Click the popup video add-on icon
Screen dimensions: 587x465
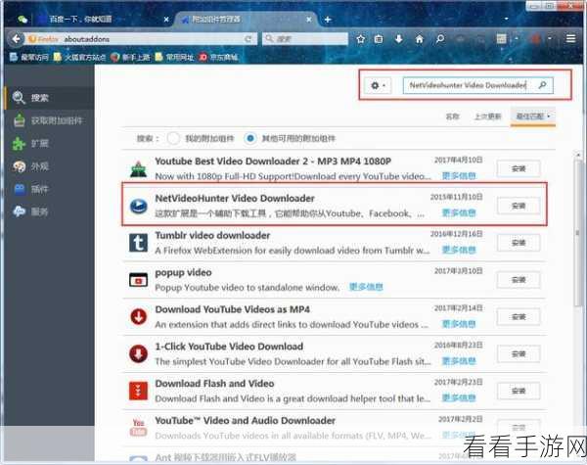[x=139, y=280]
